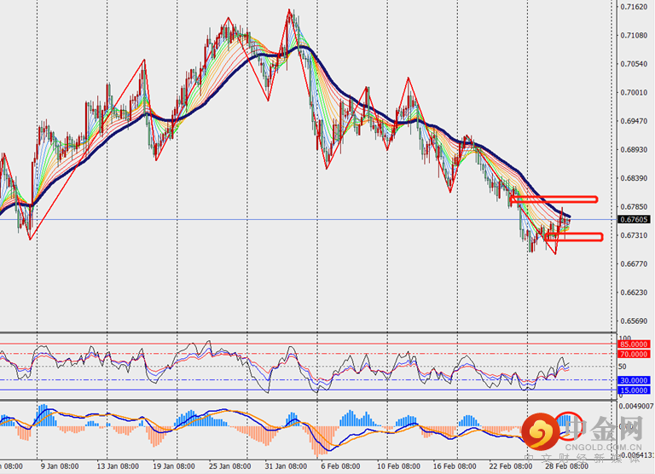
Task: Click the 0.68930 price axis label
Action: click(634, 149)
